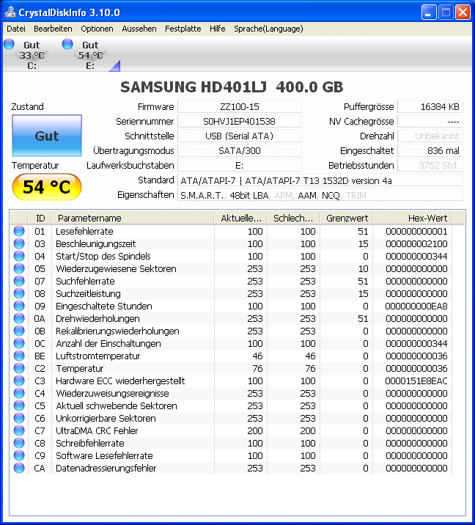Click the Aktuelle... column header
Image resolution: width=475 pixels, height=525 pixels.
pyautogui.click(x=240, y=218)
